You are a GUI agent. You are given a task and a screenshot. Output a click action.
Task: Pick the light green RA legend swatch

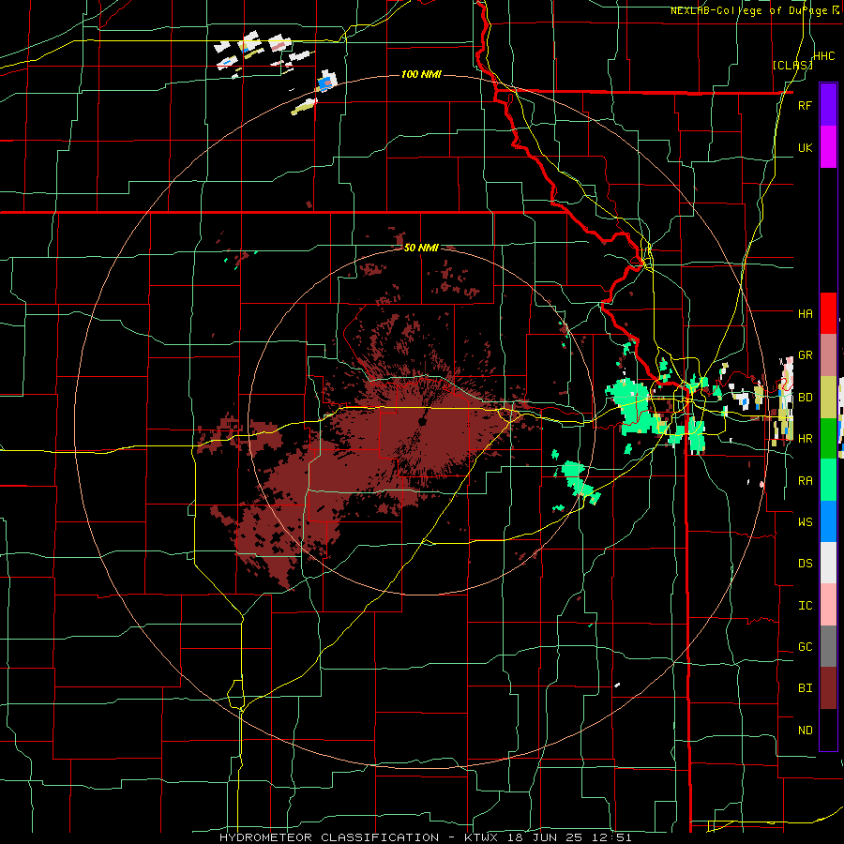point(828,480)
